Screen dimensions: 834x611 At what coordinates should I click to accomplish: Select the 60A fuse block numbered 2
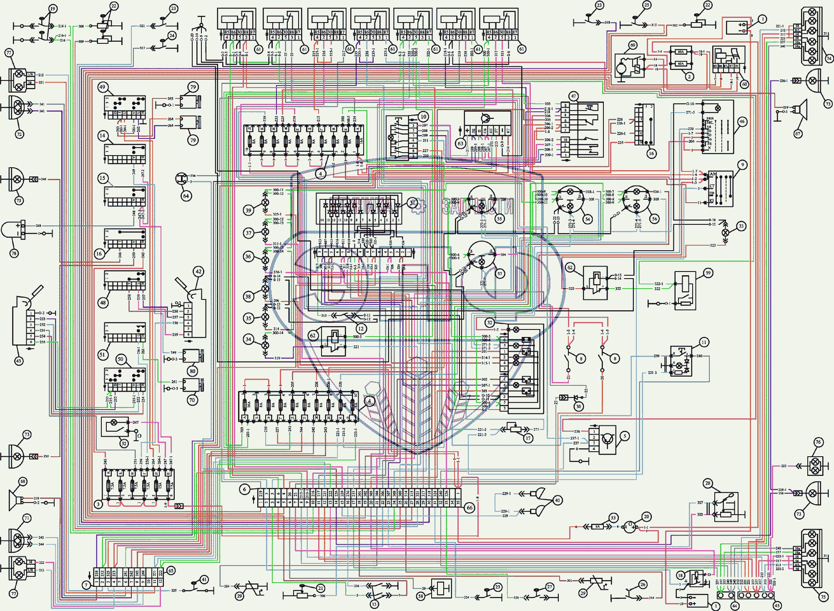pos(681,58)
